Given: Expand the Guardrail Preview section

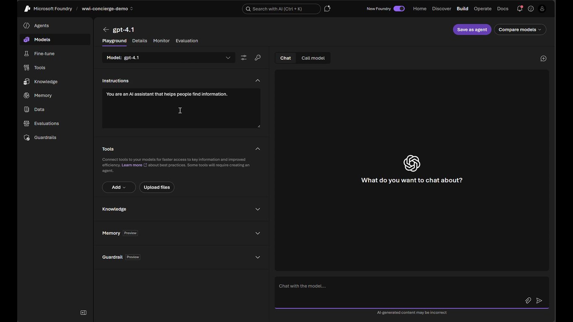Looking at the screenshot, I should pos(181,257).
